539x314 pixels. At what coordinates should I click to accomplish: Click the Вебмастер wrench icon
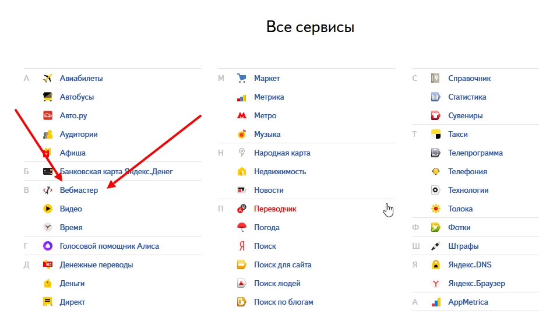pyautogui.click(x=47, y=190)
